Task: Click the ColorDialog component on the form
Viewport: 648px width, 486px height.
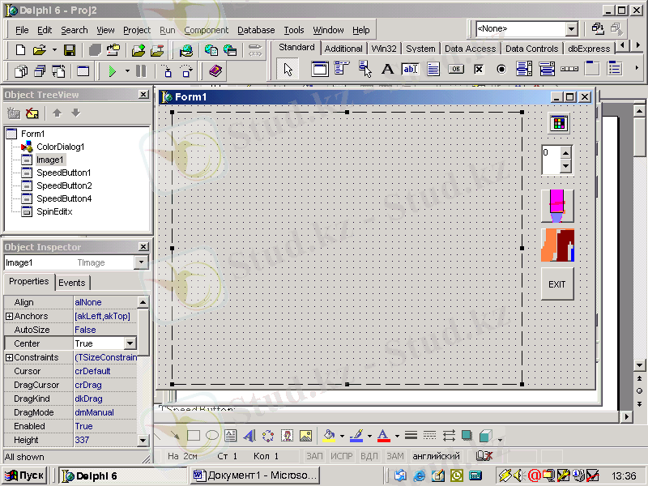Action: point(558,123)
